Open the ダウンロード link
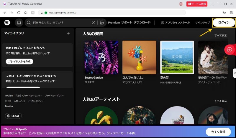This screenshot has height=138, width=236. (142, 23)
